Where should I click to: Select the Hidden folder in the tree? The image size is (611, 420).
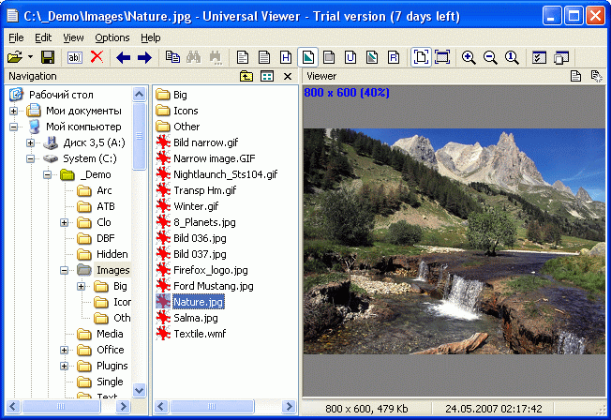112,255
